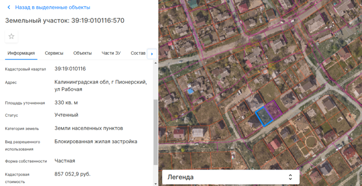Expand the Легенда panel chevrons

[x=290, y=177]
